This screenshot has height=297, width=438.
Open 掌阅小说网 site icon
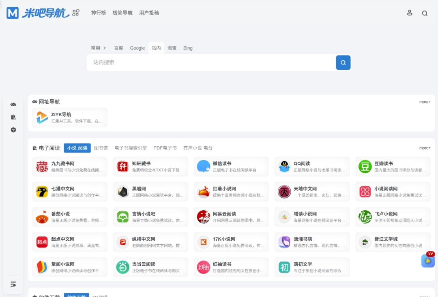pyautogui.click(x=42, y=267)
